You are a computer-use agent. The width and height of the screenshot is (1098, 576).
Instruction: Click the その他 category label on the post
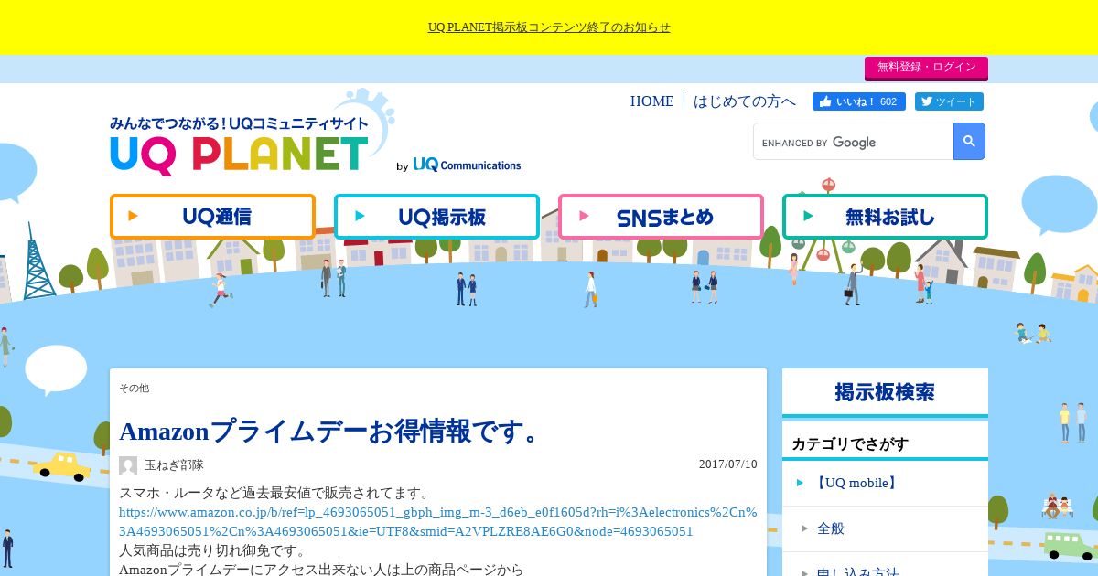click(134, 388)
